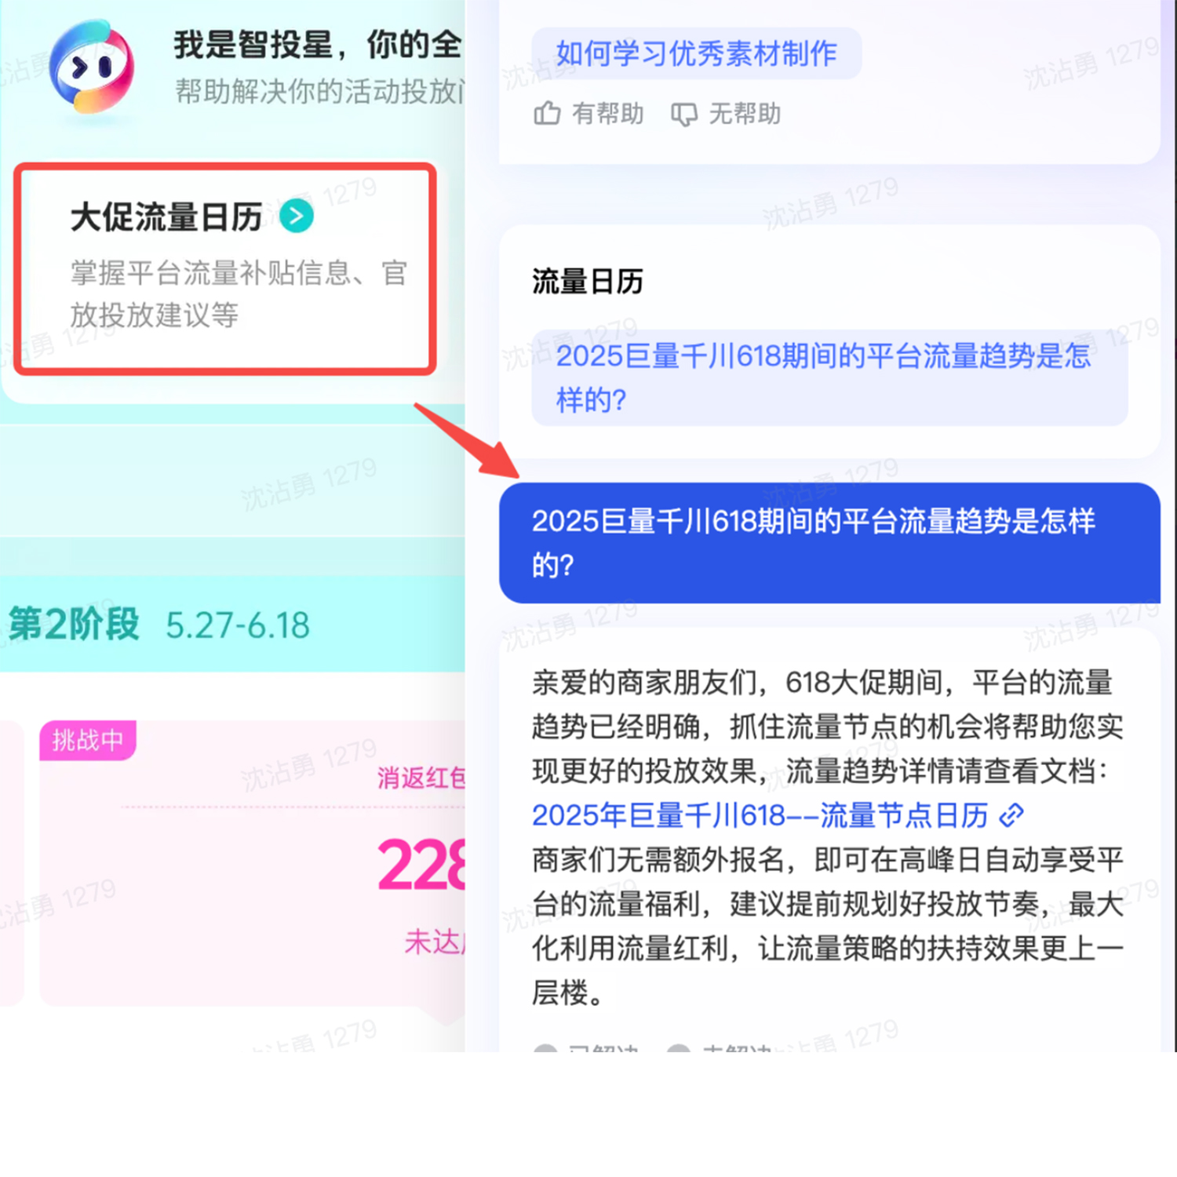This screenshot has height=1177, width=1177.
Task: Select the 第2阶段 5.27-6.18 stage tab
Action: pos(160,625)
